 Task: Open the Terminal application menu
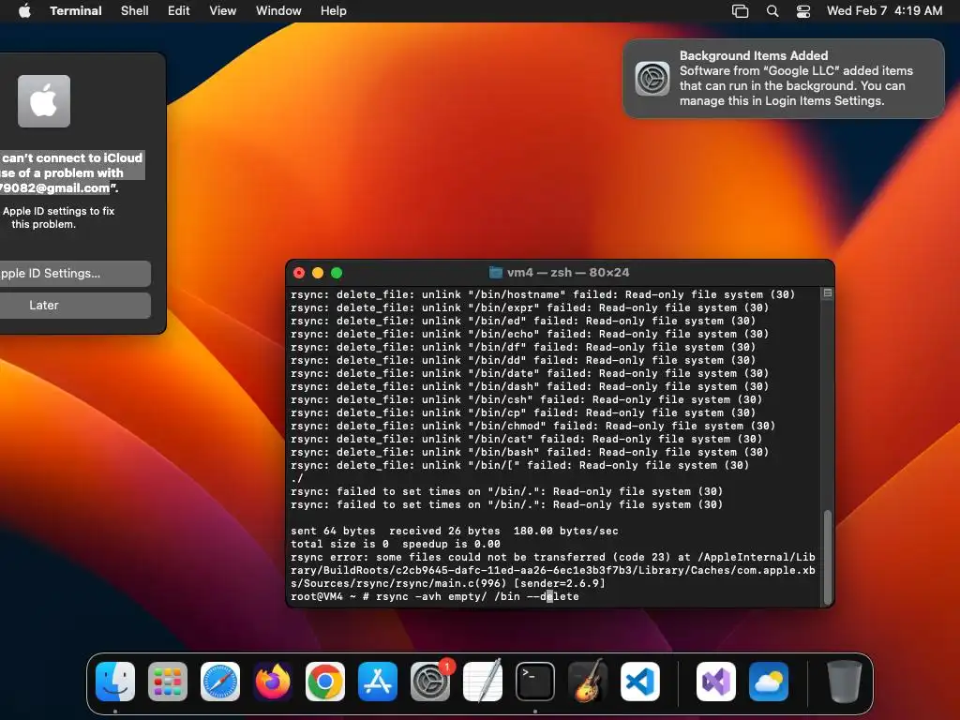click(x=76, y=10)
